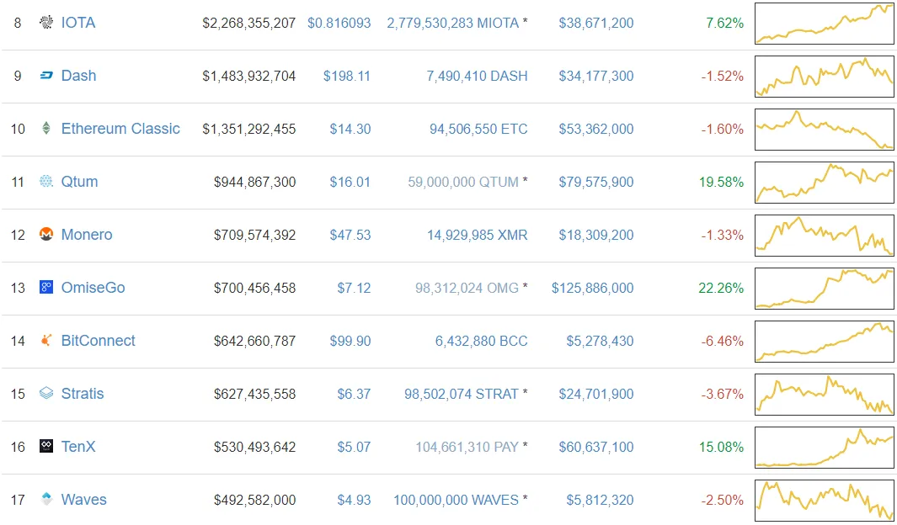Open the OmiseGo name link
Viewport: 897px width, 525px height.
point(93,288)
